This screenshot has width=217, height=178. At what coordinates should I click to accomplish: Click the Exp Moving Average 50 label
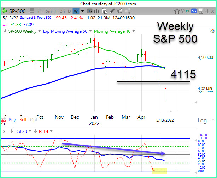65,31
